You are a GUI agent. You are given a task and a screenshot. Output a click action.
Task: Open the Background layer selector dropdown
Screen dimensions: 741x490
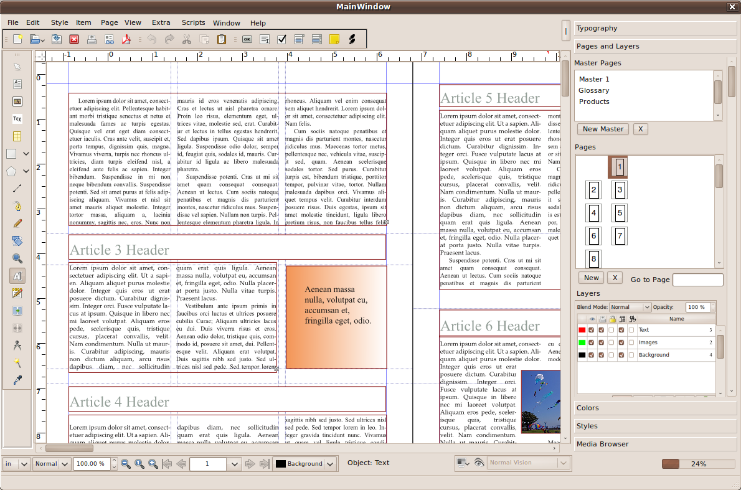click(x=305, y=464)
